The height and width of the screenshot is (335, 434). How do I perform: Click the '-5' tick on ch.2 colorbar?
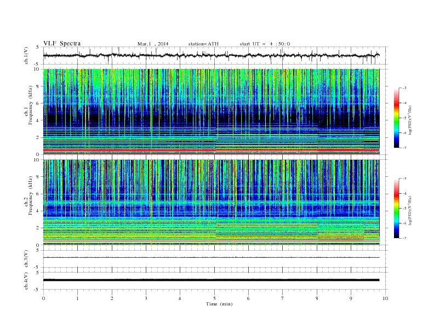point(404,209)
